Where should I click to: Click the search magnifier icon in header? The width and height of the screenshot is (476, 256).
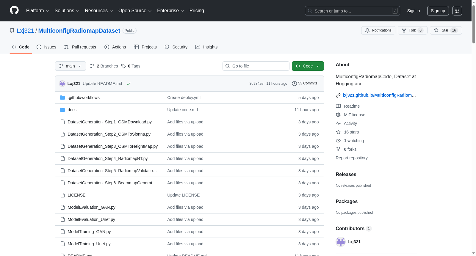pyautogui.click(x=310, y=11)
